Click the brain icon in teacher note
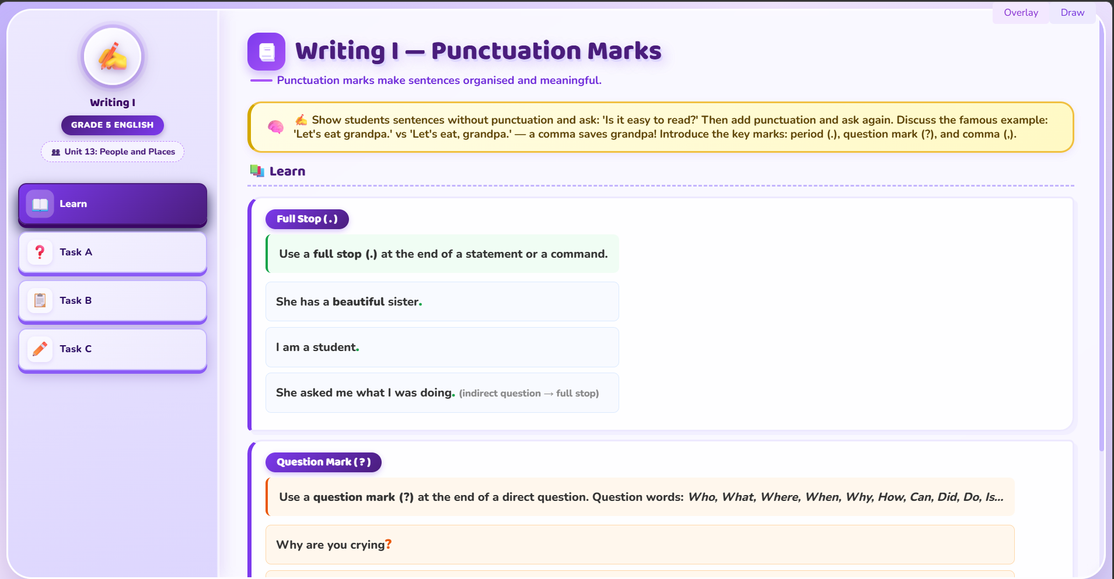 tap(275, 127)
